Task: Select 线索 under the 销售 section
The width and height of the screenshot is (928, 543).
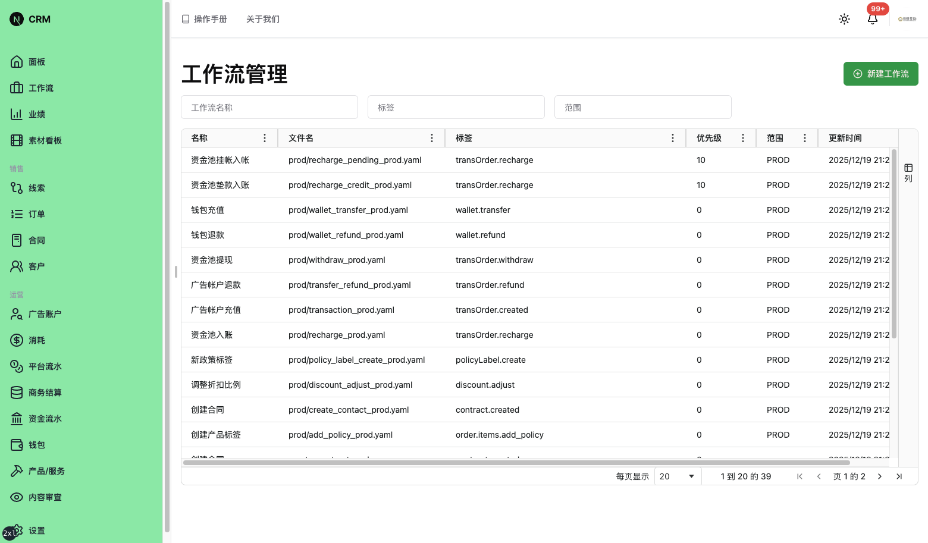Action: coord(35,187)
